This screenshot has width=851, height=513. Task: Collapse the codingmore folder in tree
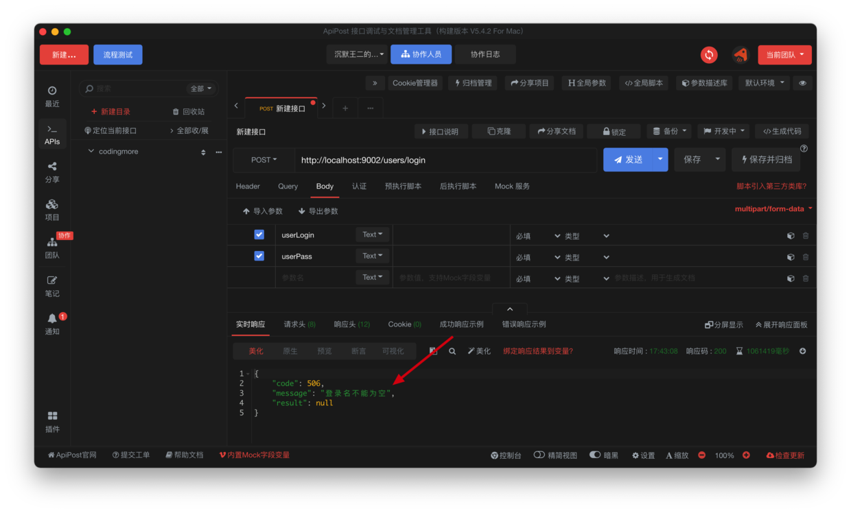click(x=91, y=152)
